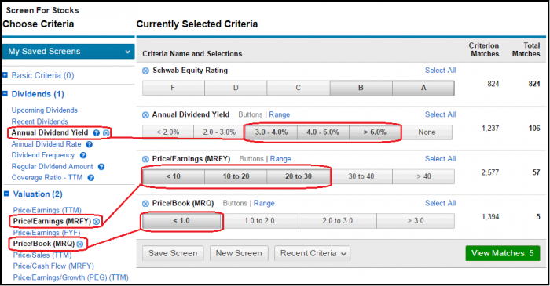Open help for Coverage Ratio - TTM
Image resolution: width=550 pixels, height=286 pixels.
[91, 178]
